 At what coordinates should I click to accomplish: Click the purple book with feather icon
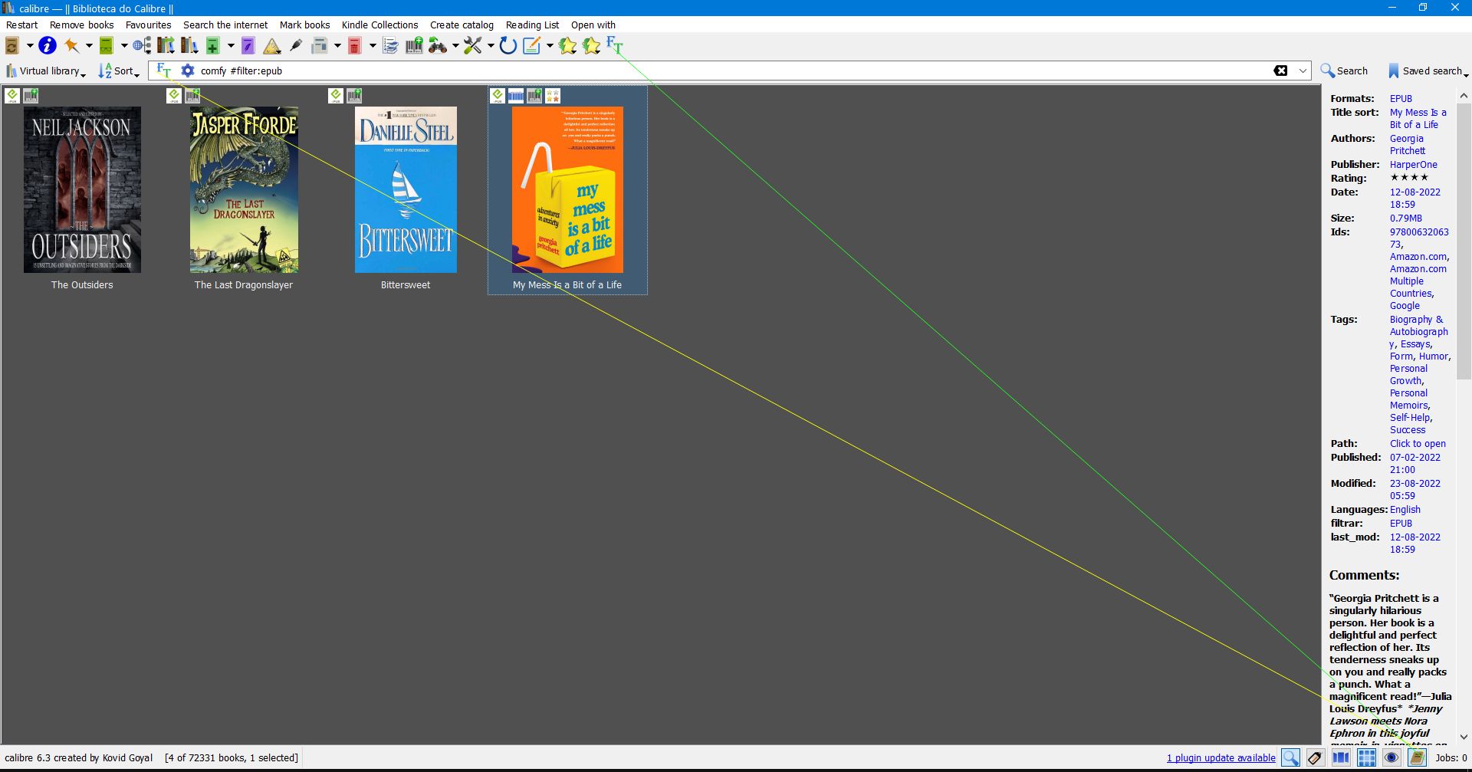point(248,46)
